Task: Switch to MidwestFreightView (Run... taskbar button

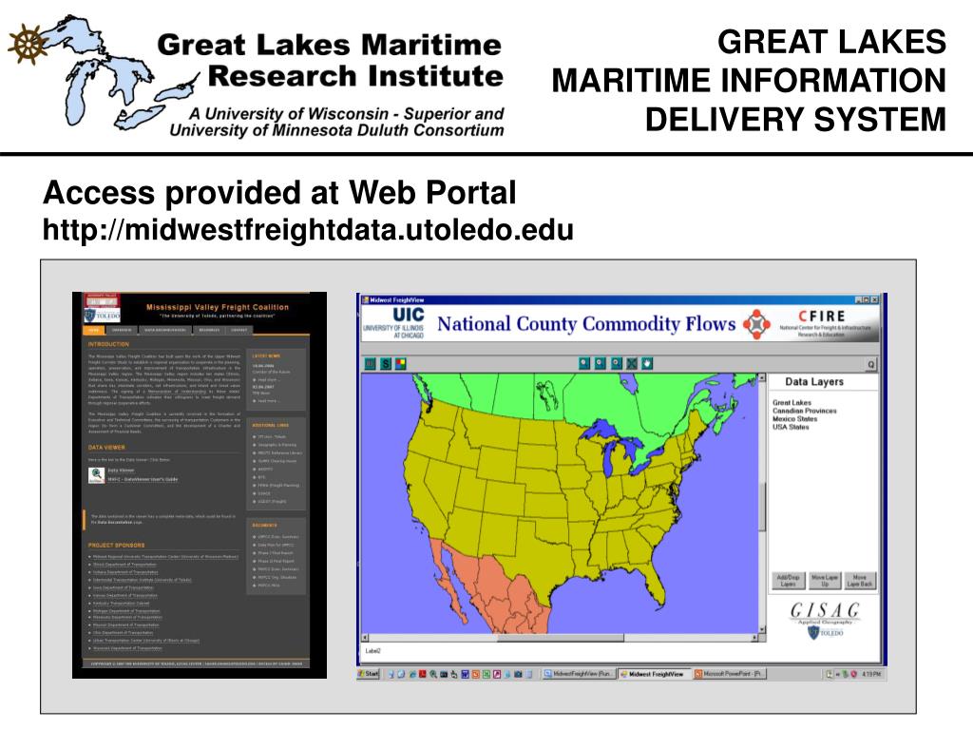Action: click(579, 674)
